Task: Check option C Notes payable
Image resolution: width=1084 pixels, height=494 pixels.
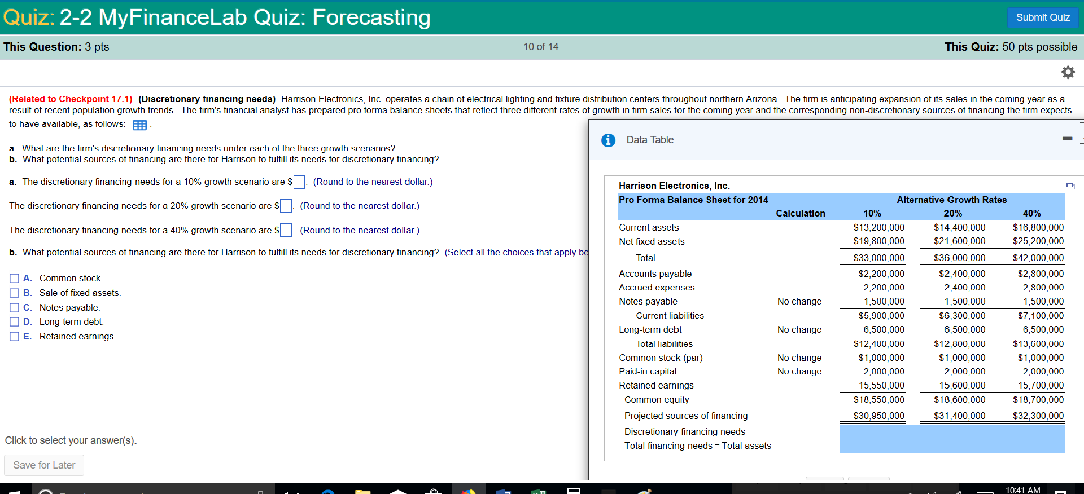Action: pos(15,307)
